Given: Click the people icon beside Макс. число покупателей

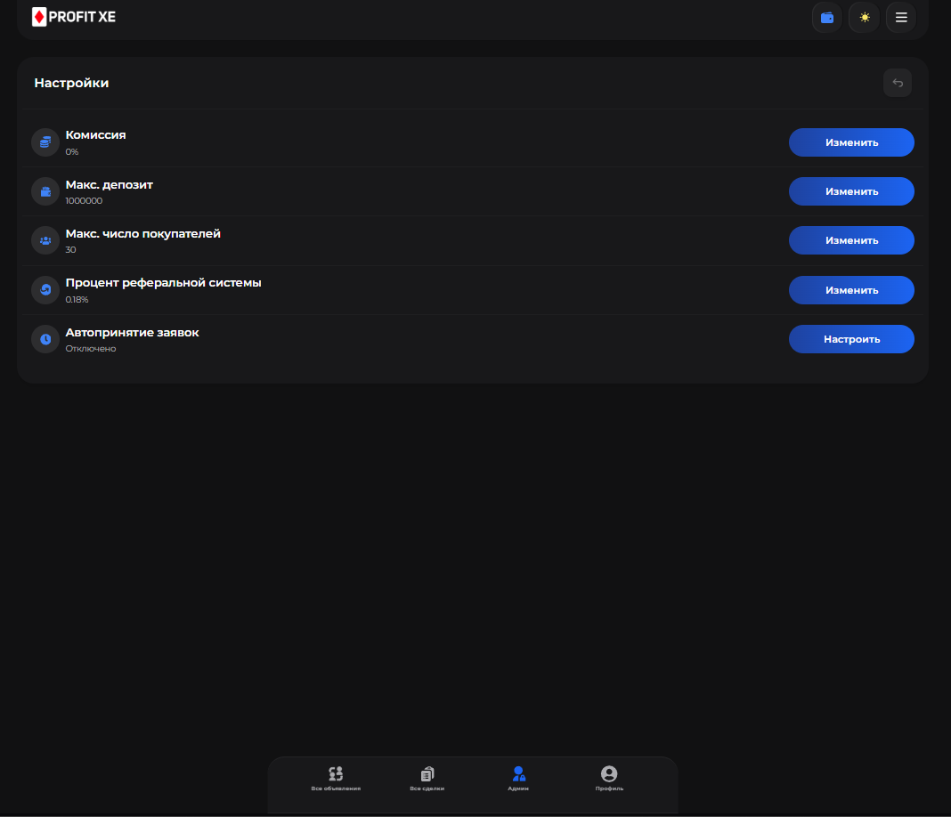Looking at the screenshot, I should (x=45, y=240).
